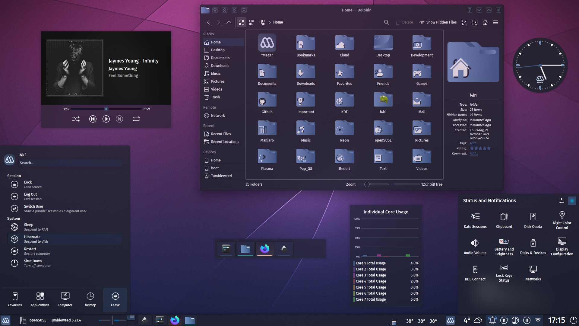Open the History tab in launcher

point(90,299)
